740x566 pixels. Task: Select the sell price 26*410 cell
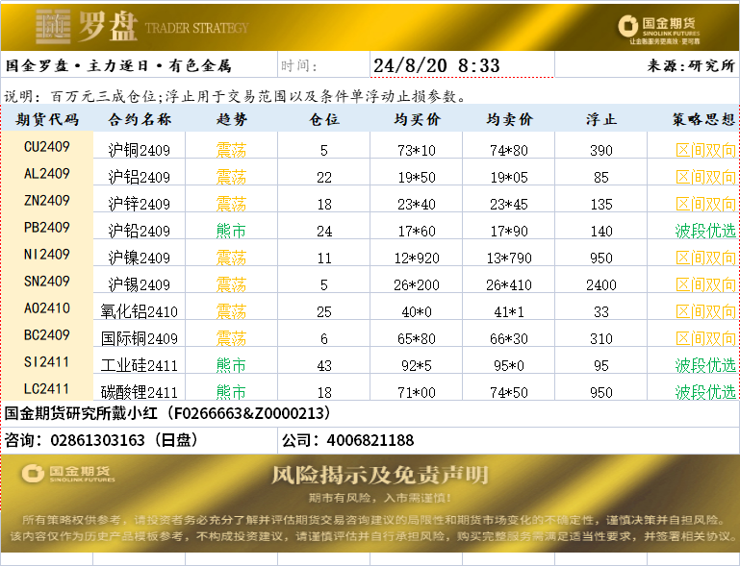(x=509, y=280)
